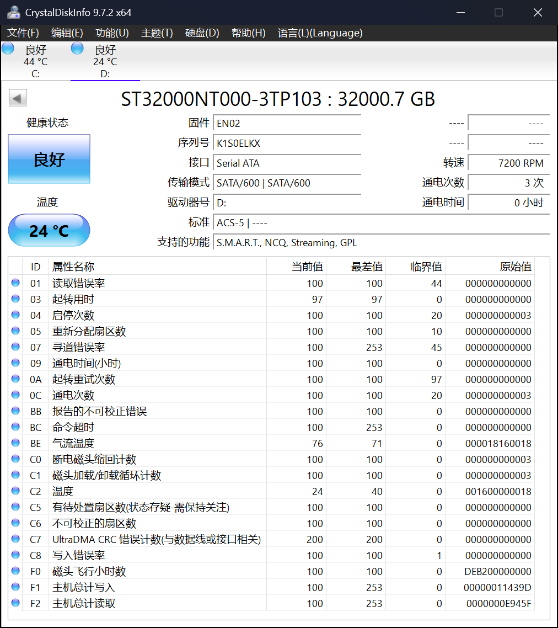
Task: Click the blue dot next to 温度 attribute
Action: point(15,491)
